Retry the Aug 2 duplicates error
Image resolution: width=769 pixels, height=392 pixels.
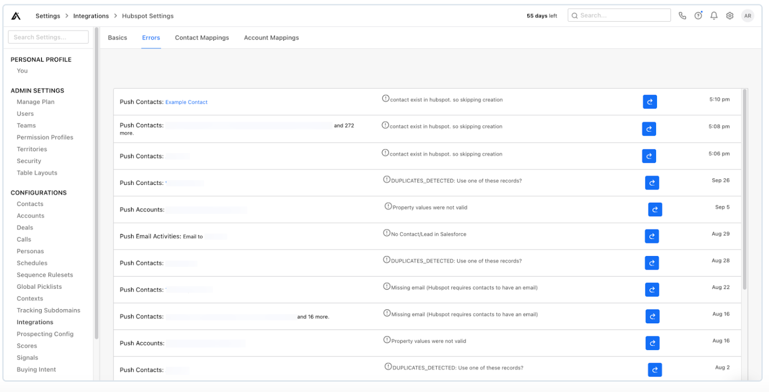pyautogui.click(x=655, y=370)
